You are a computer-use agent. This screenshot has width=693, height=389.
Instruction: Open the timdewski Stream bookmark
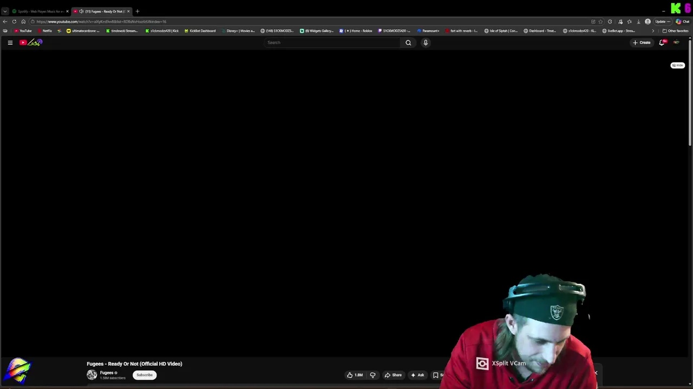[x=122, y=31]
